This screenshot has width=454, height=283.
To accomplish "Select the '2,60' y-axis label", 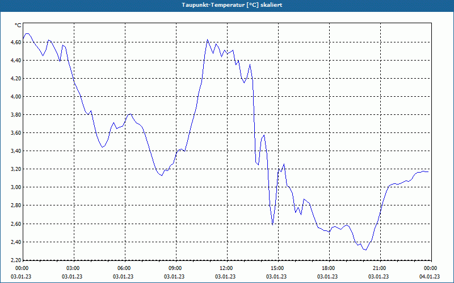I will 16,224.
